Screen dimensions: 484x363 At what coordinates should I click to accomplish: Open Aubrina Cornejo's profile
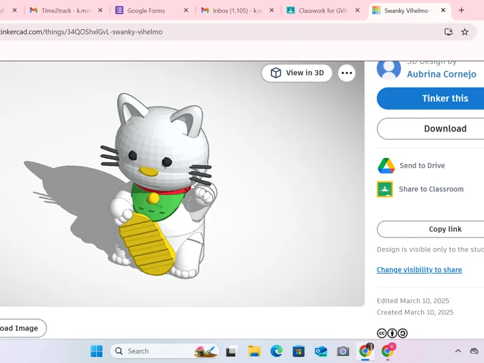coord(442,74)
